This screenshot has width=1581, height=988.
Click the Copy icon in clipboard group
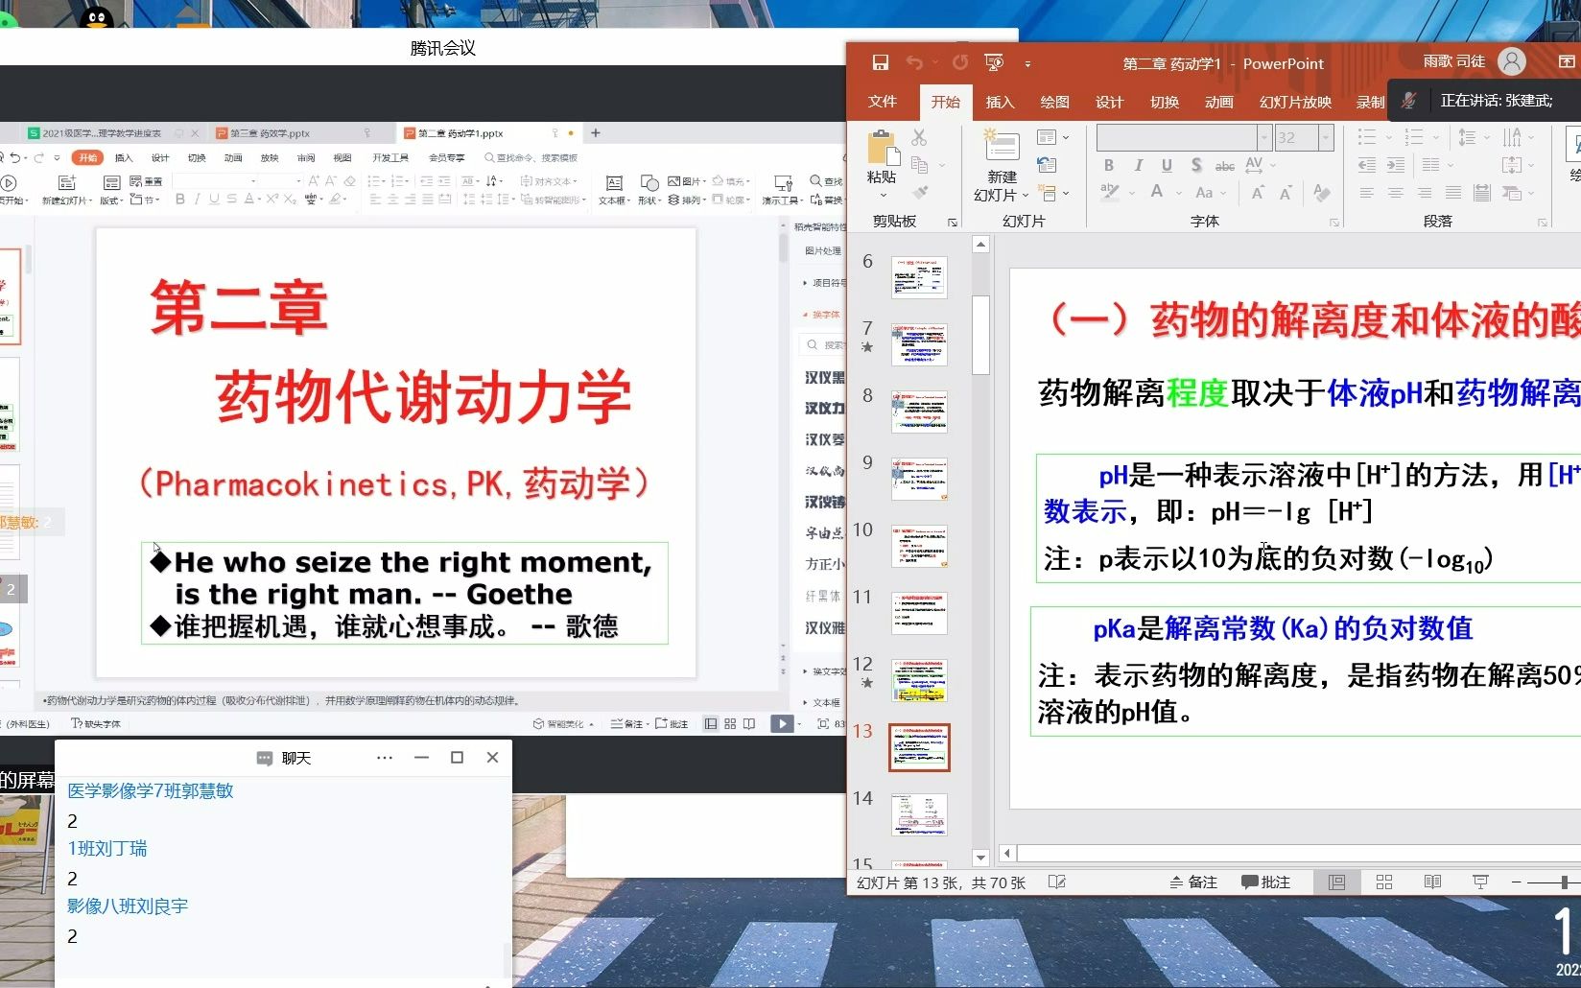[x=919, y=164]
